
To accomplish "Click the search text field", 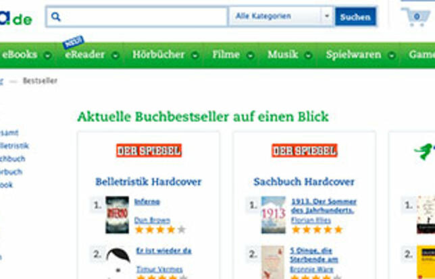I will pyautogui.click(x=137, y=17).
